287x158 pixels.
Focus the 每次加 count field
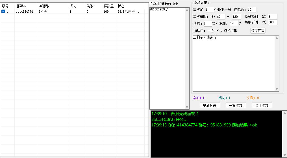(x=209, y=10)
